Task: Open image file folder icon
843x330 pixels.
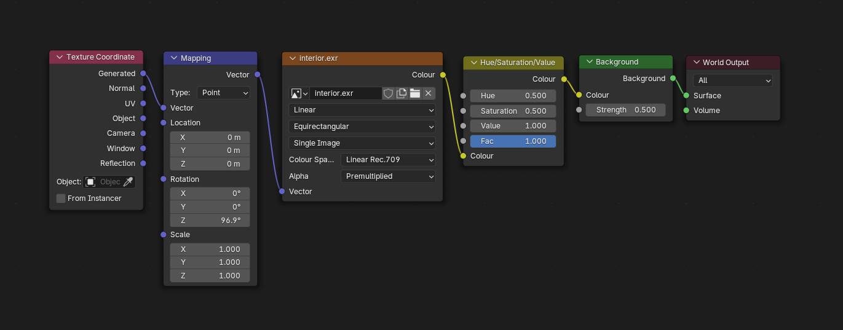Action: [415, 93]
